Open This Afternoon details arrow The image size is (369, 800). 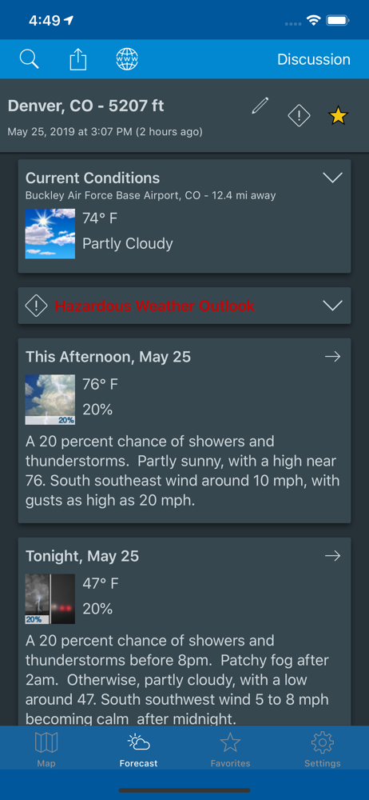(333, 357)
